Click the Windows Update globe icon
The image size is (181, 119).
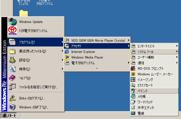tap(13, 22)
